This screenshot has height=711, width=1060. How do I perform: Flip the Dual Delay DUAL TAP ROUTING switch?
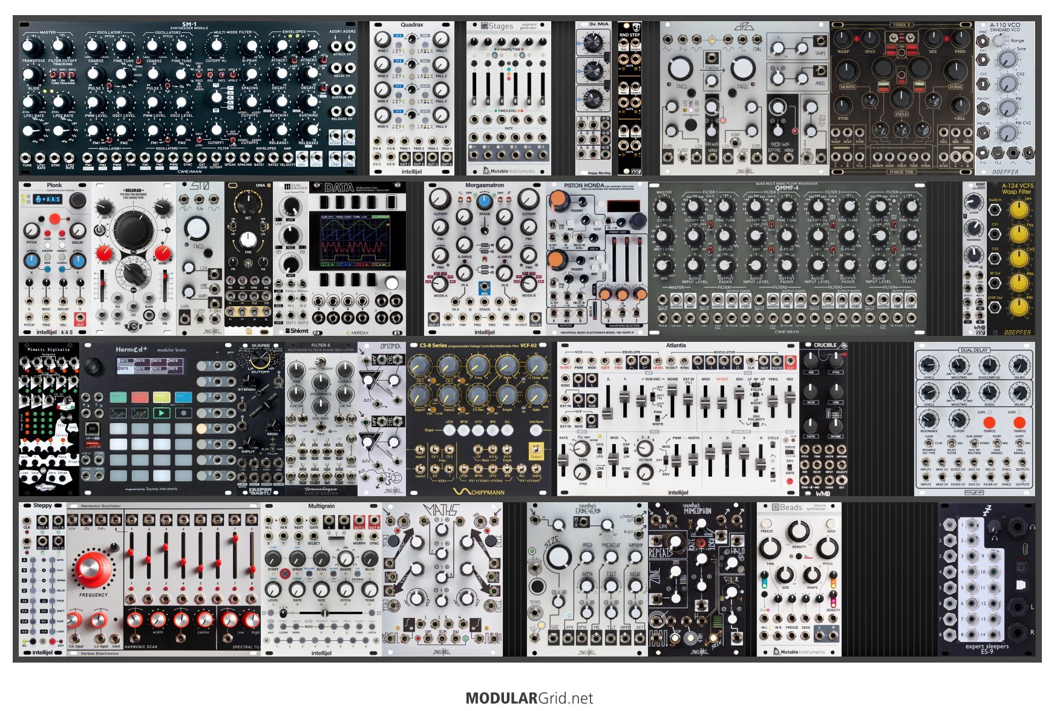pos(973,443)
